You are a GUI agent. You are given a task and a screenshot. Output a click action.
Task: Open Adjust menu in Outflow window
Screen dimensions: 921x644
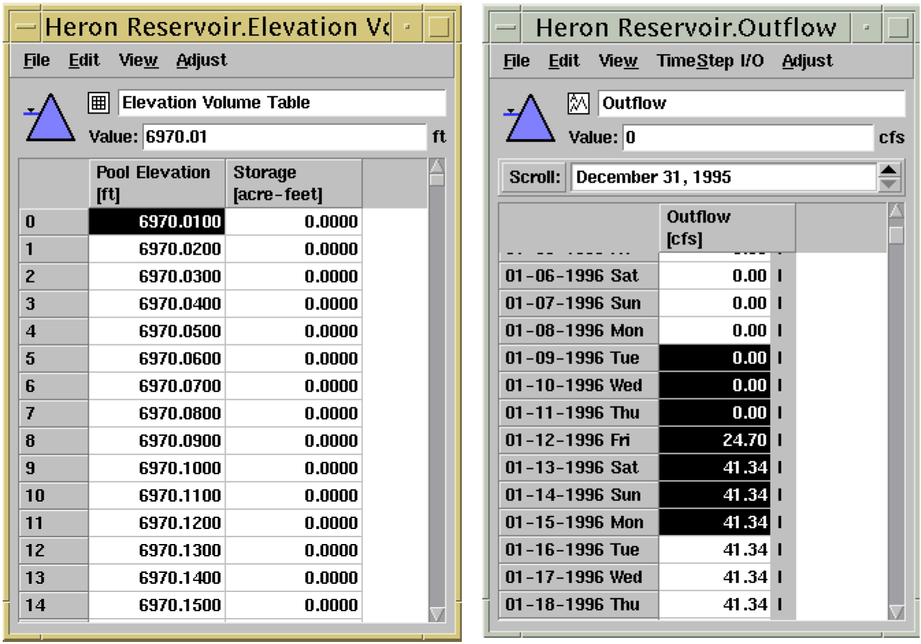(807, 62)
